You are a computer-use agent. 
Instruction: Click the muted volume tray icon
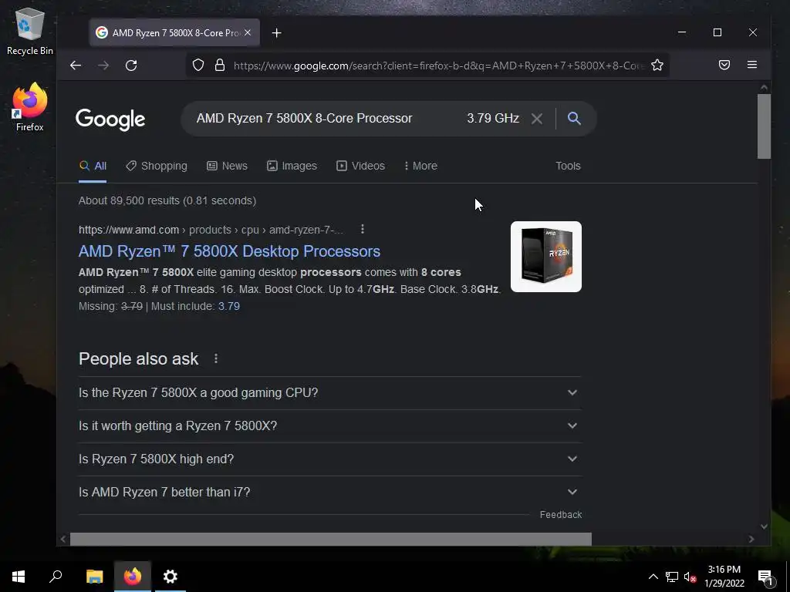690,577
